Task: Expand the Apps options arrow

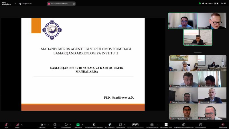Action: pyautogui.click(x=125, y=125)
